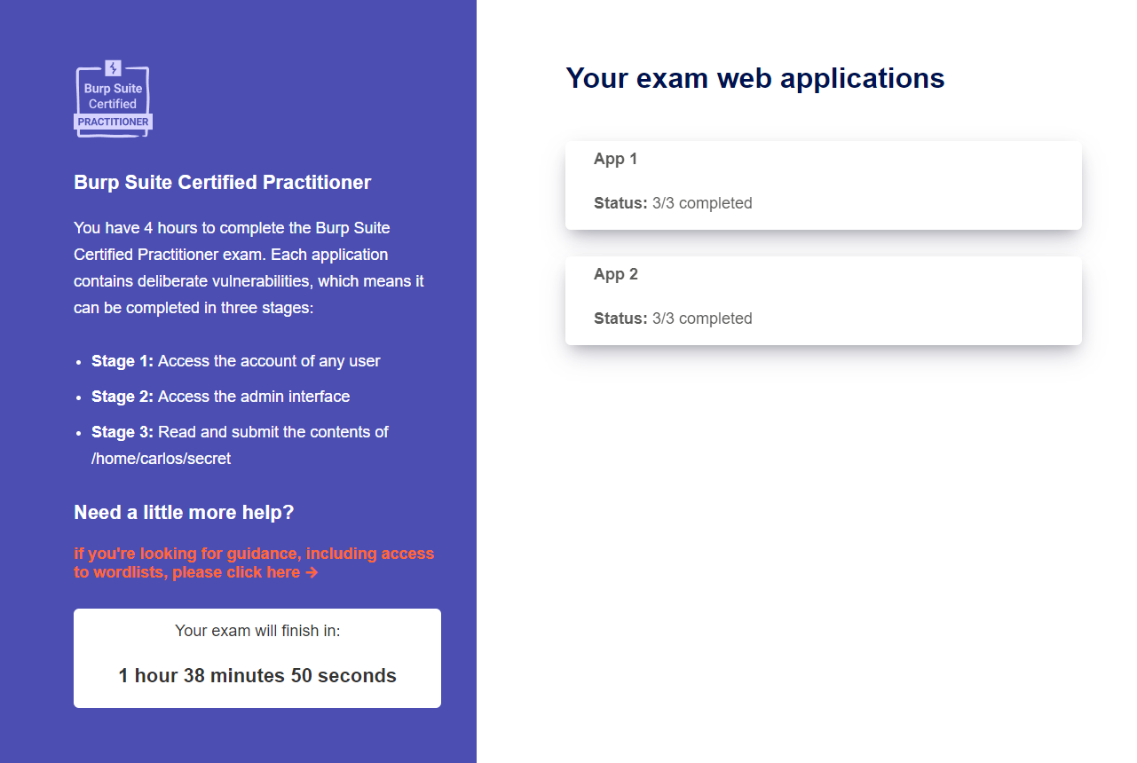The height and width of the screenshot is (763, 1137).
Task: Click the Stage 2 admin interface item
Action: pos(220,397)
